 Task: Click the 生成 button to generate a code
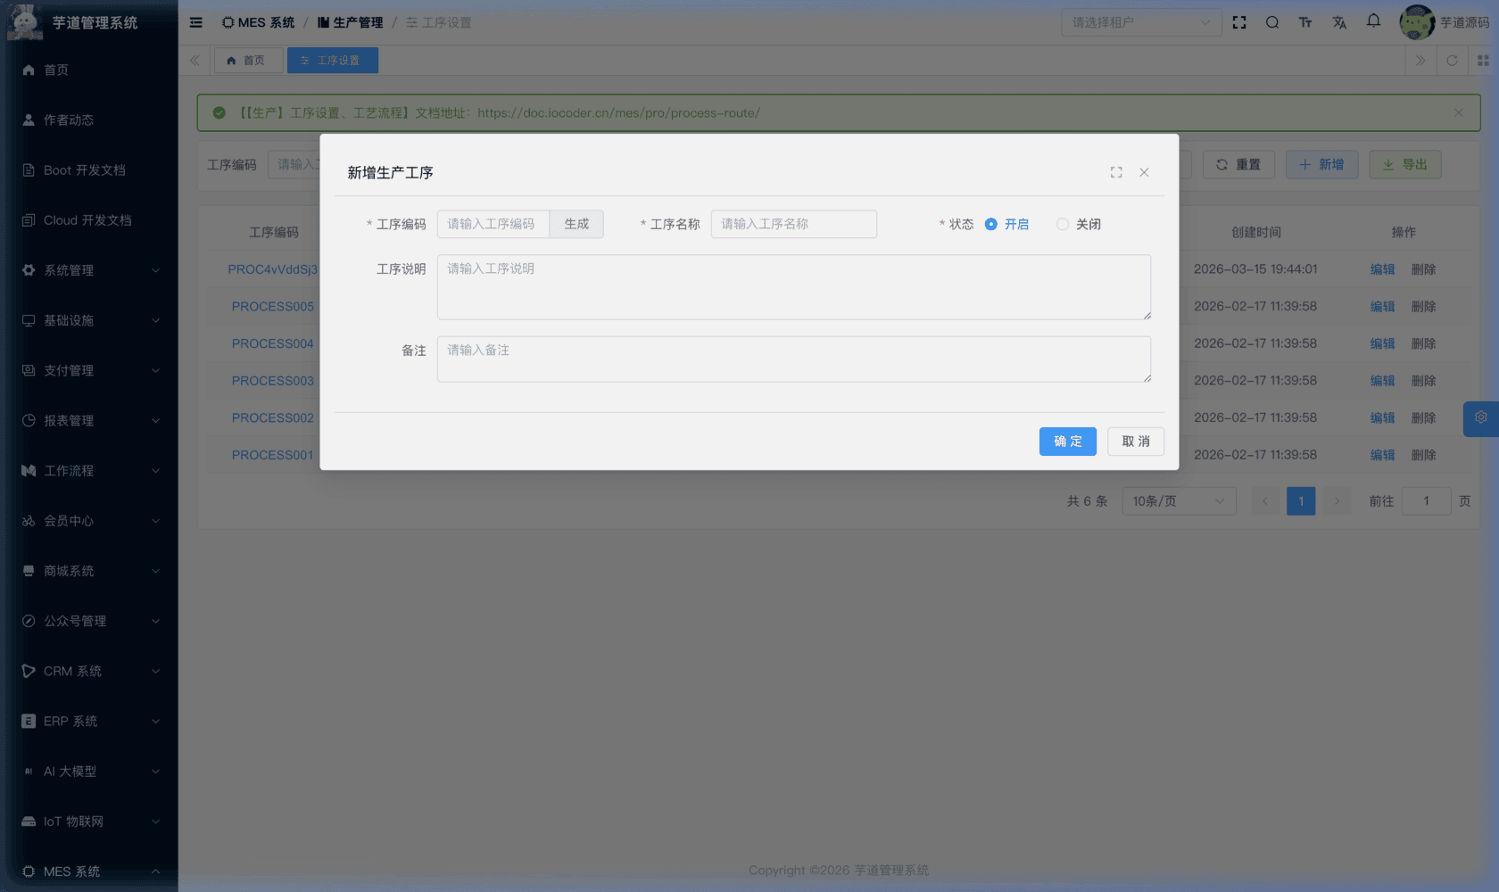tap(576, 224)
